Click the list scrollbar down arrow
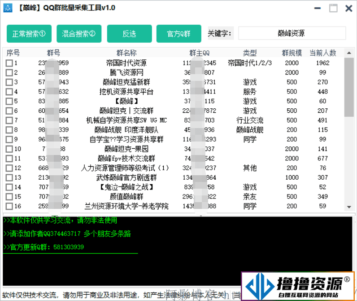 tap(349, 207)
